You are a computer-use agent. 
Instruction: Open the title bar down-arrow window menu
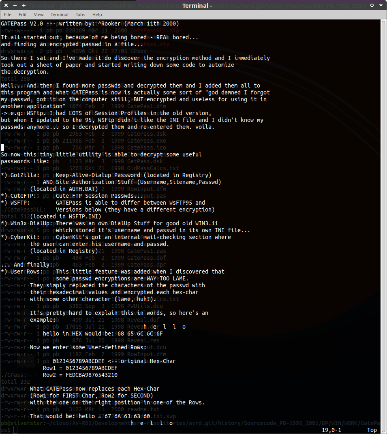(x=381, y=5)
